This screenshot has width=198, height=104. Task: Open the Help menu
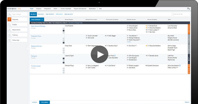[x=100, y=9]
